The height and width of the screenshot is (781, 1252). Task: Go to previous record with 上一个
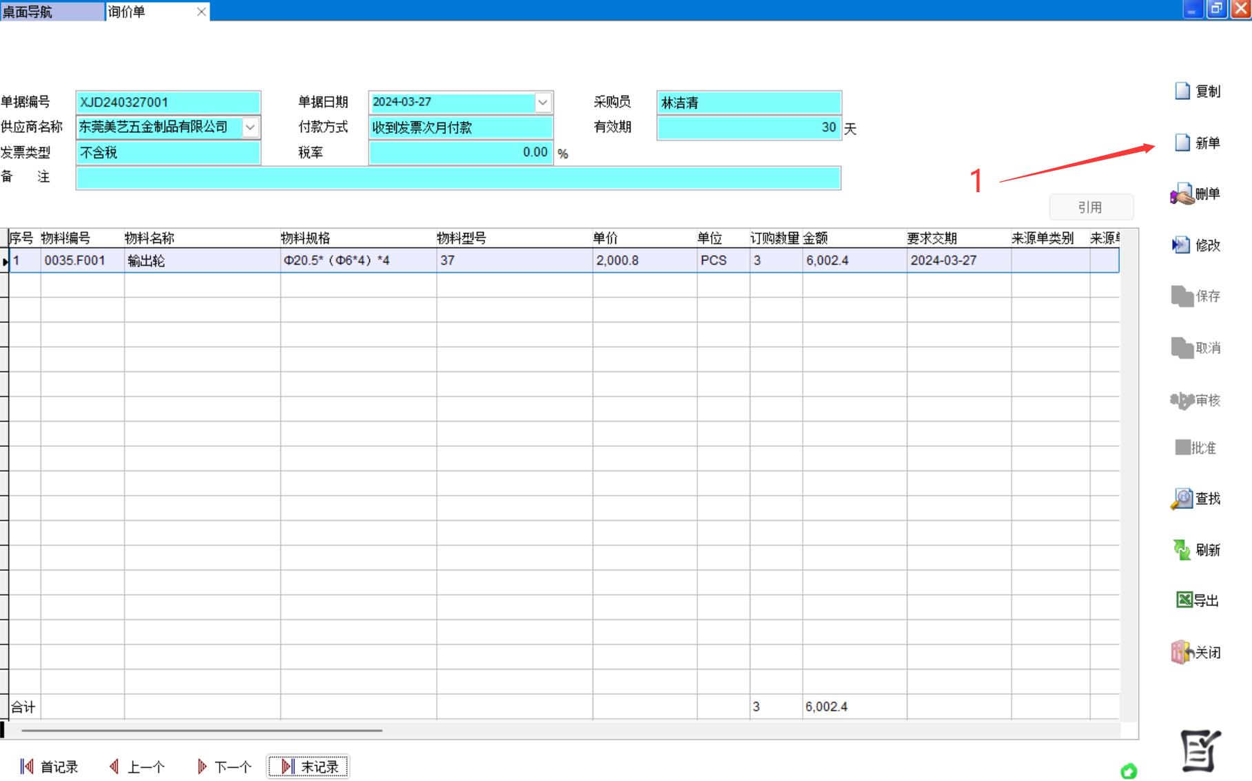tap(137, 767)
